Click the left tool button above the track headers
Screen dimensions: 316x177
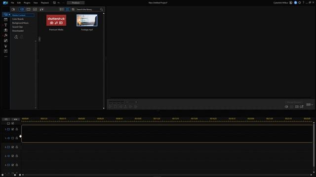6,119
